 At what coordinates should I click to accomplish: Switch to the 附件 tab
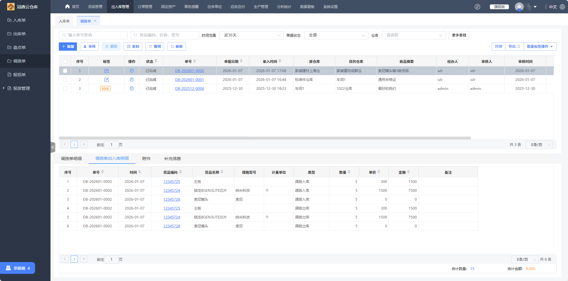click(146, 159)
